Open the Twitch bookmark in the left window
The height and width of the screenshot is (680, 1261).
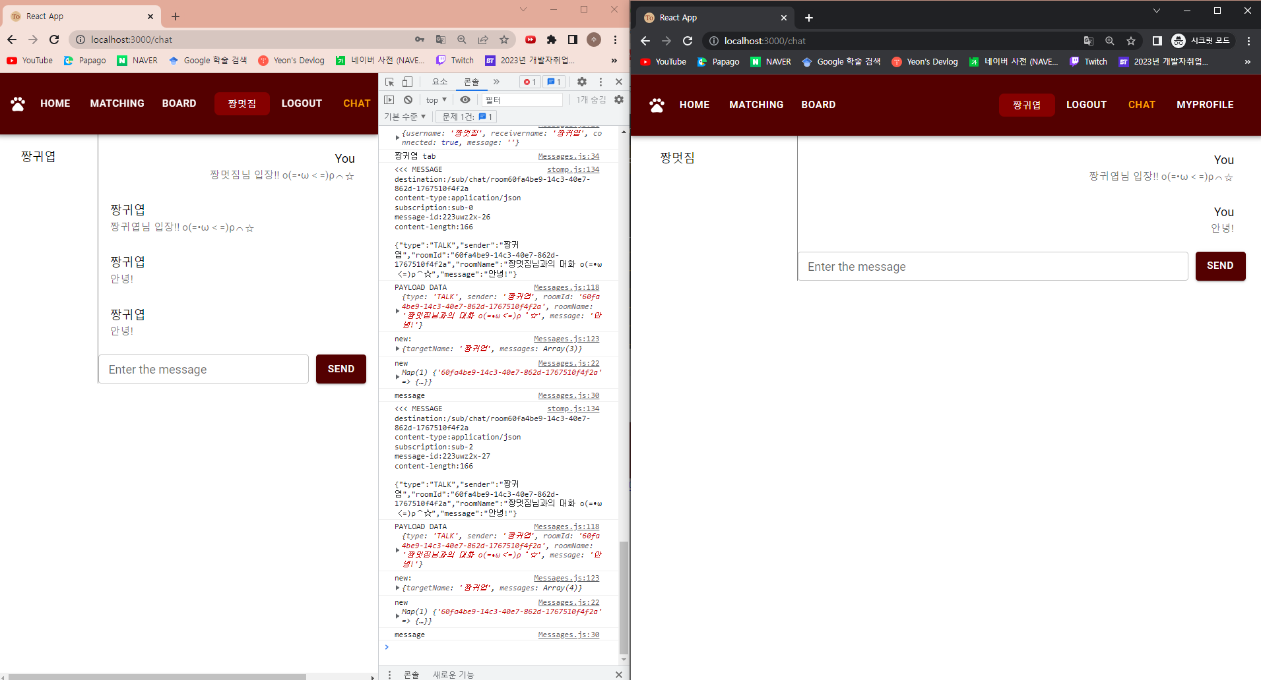point(455,60)
